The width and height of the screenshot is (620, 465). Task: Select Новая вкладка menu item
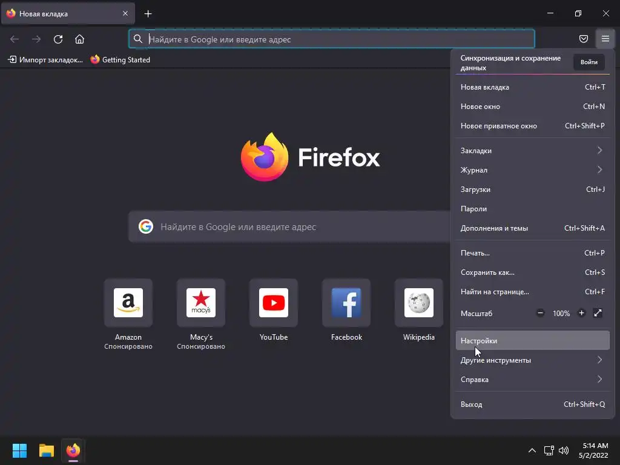click(x=533, y=87)
